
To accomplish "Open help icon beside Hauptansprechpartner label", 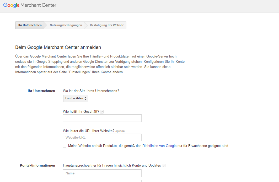I will [x=164, y=166].
